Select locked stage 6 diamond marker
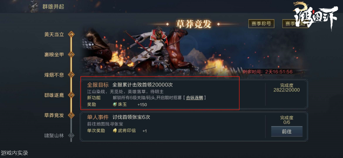The width and height of the screenshot is (343, 158). pyautogui.click(x=71, y=136)
